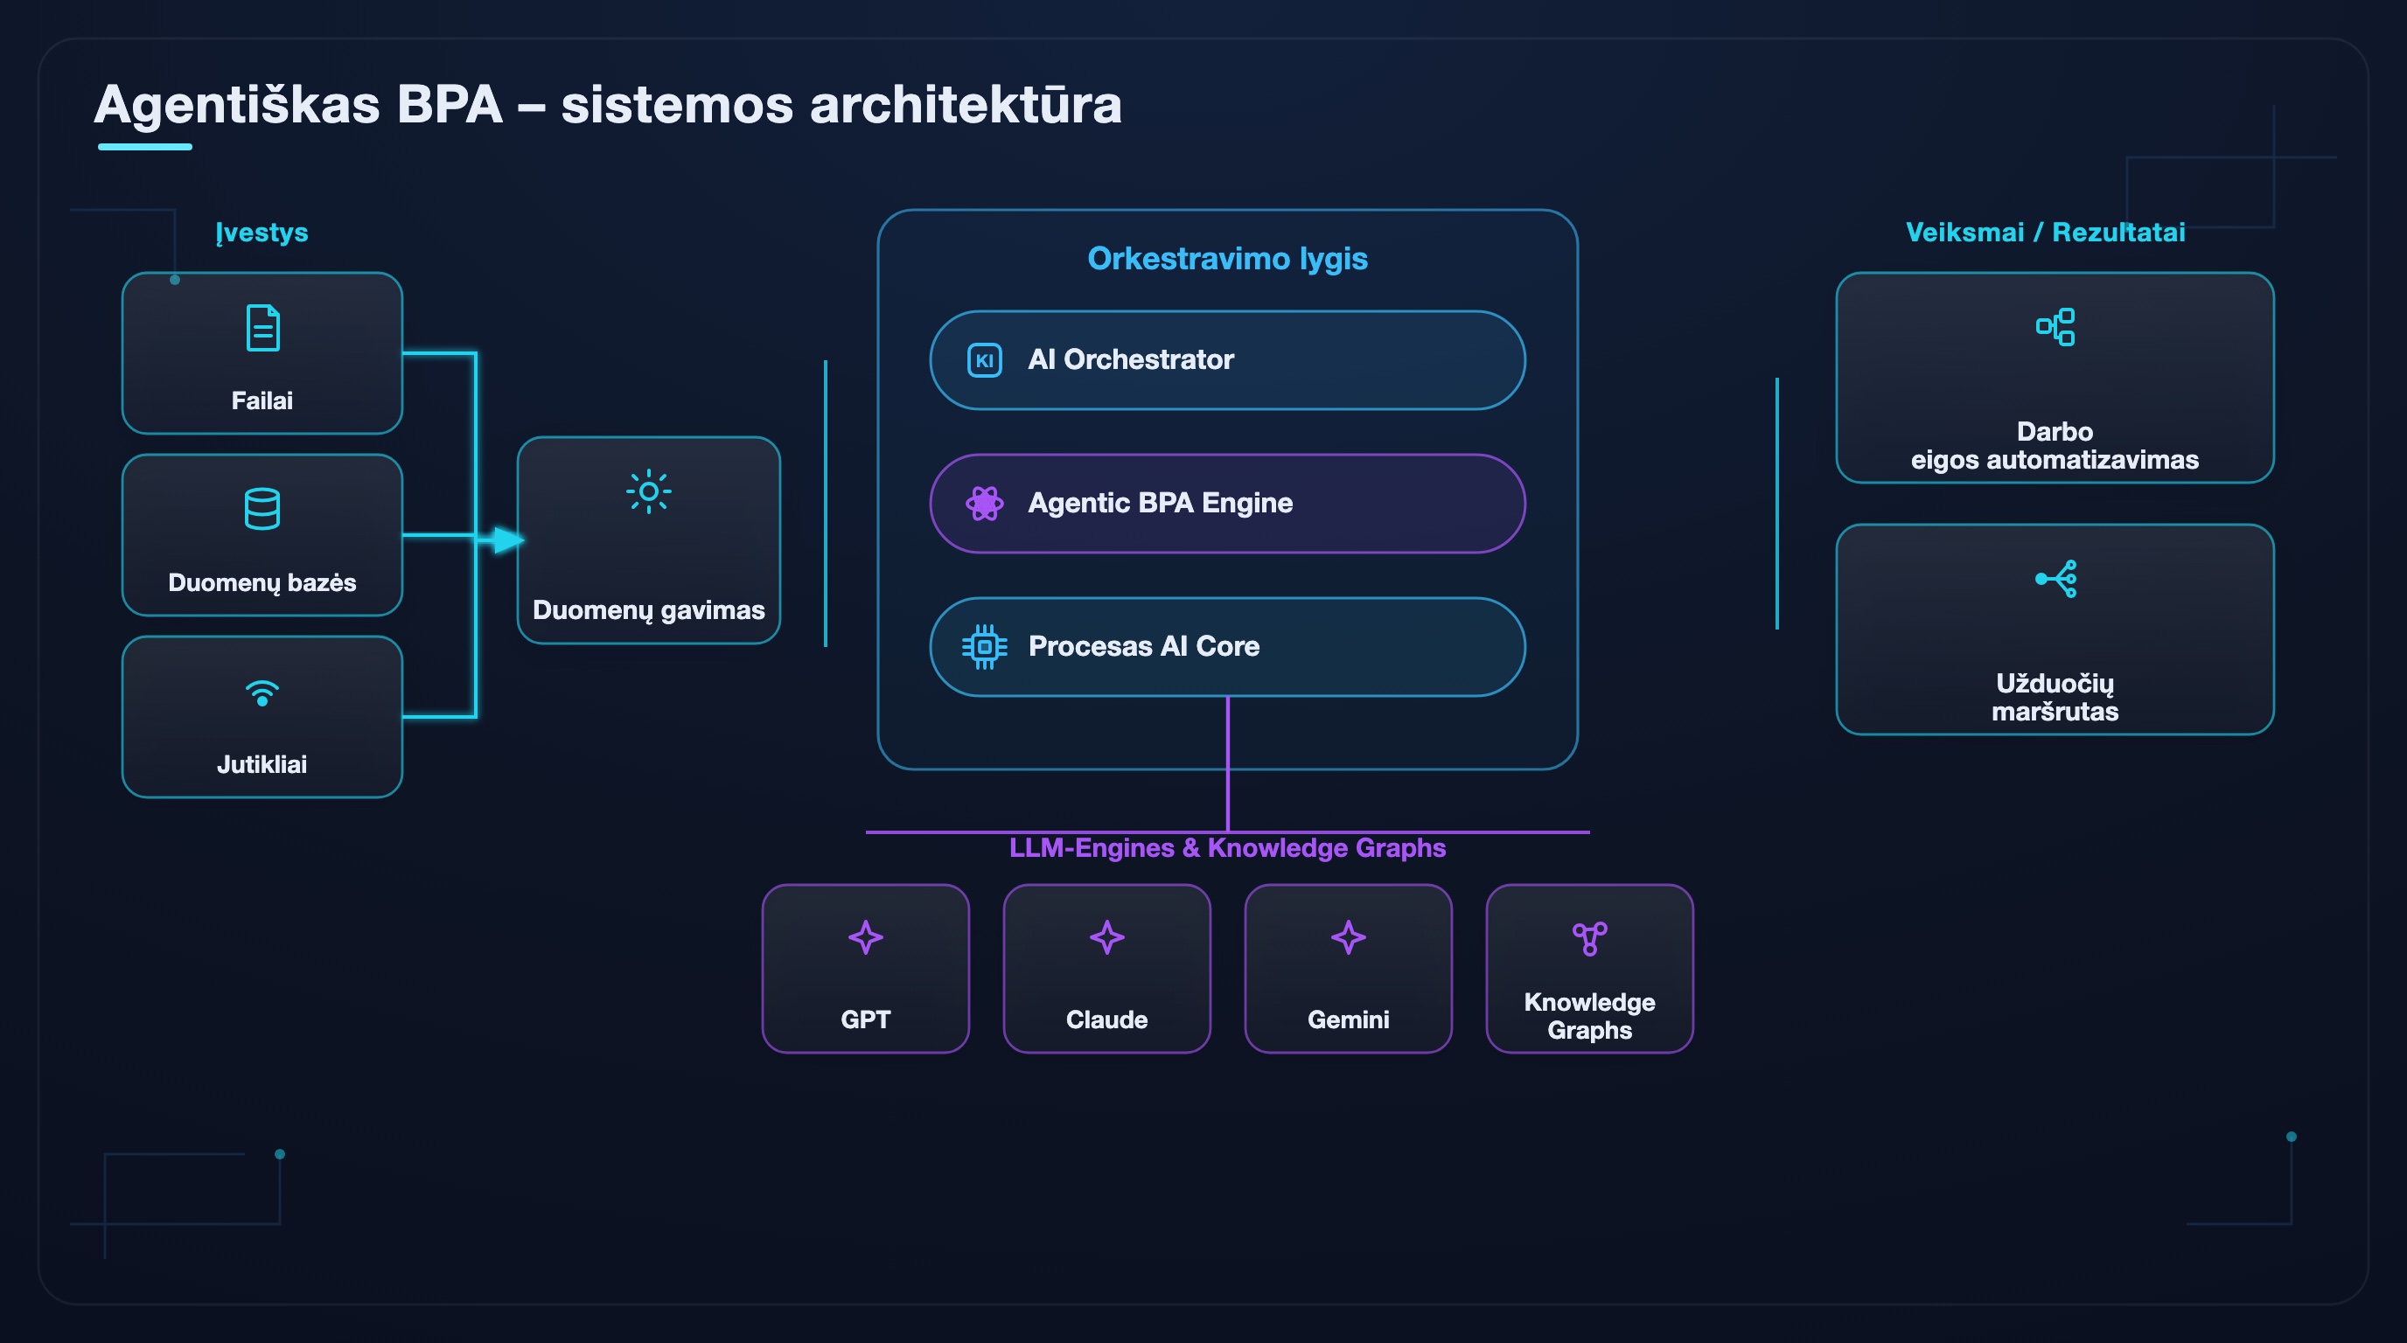Click the chip icon beside Procesas AI Core
Image resolution: width=2407 pixels, height=1343 pixels.
coord(984,646)
